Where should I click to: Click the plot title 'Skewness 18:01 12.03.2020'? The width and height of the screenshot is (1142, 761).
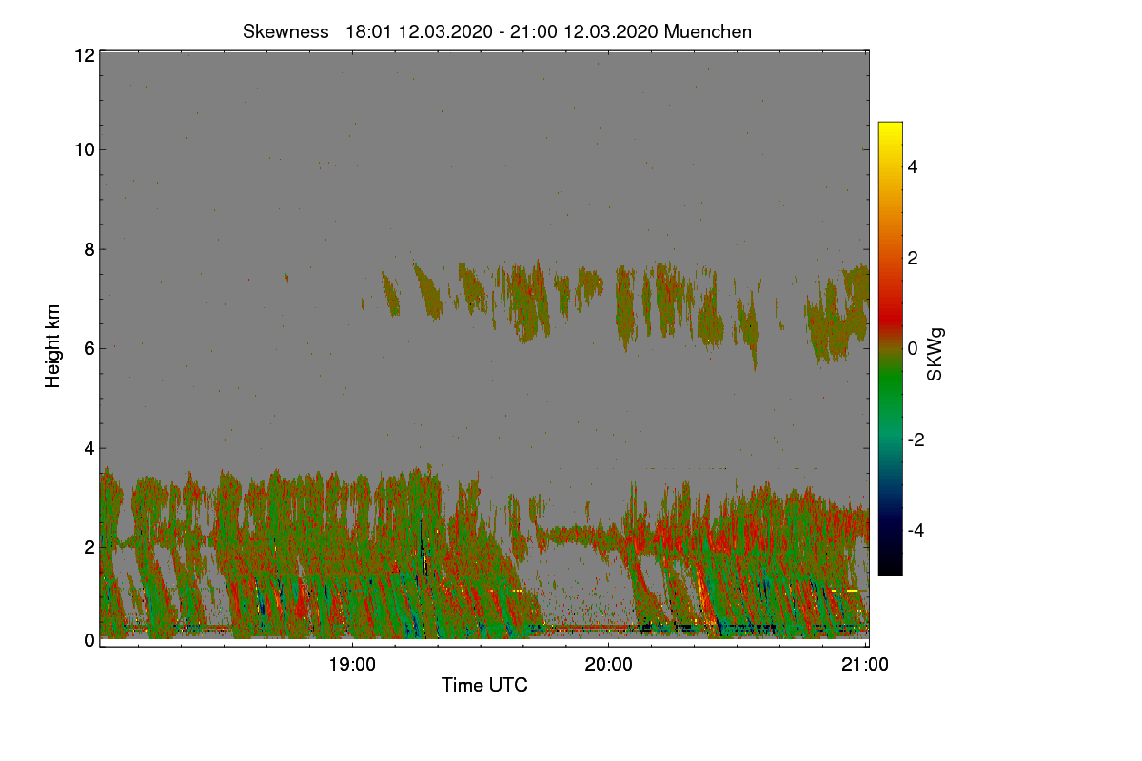tap(497, 31)
